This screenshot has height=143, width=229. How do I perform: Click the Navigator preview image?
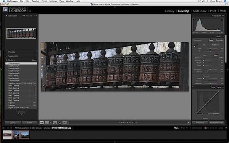[21, 33]
